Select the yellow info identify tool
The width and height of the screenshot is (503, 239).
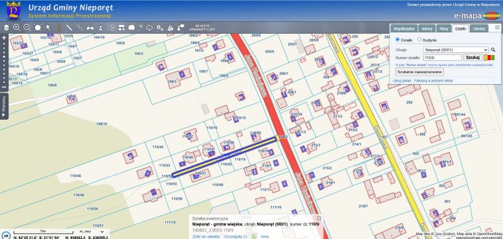58,28
